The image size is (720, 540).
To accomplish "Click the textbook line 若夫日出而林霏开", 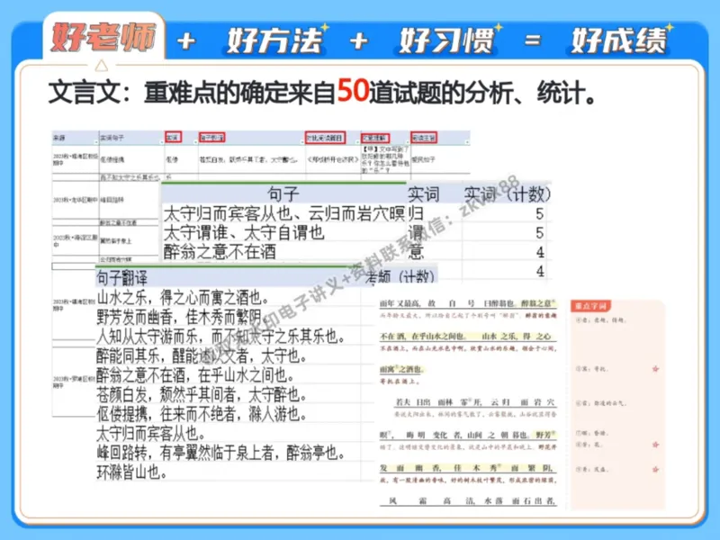I will 438,402.
